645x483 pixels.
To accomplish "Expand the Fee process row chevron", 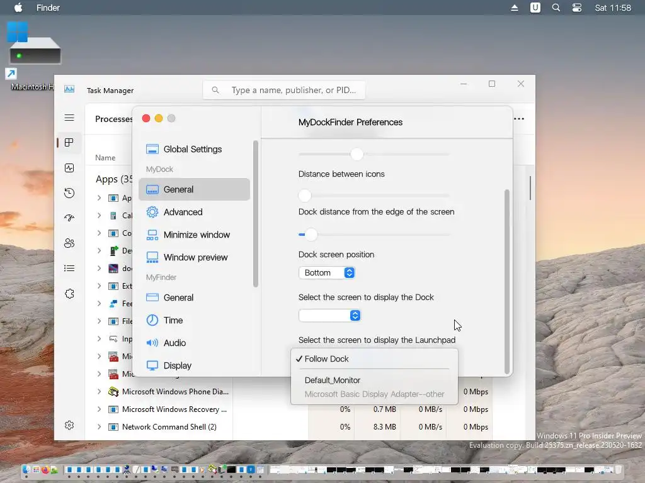I will pos(99,303).
